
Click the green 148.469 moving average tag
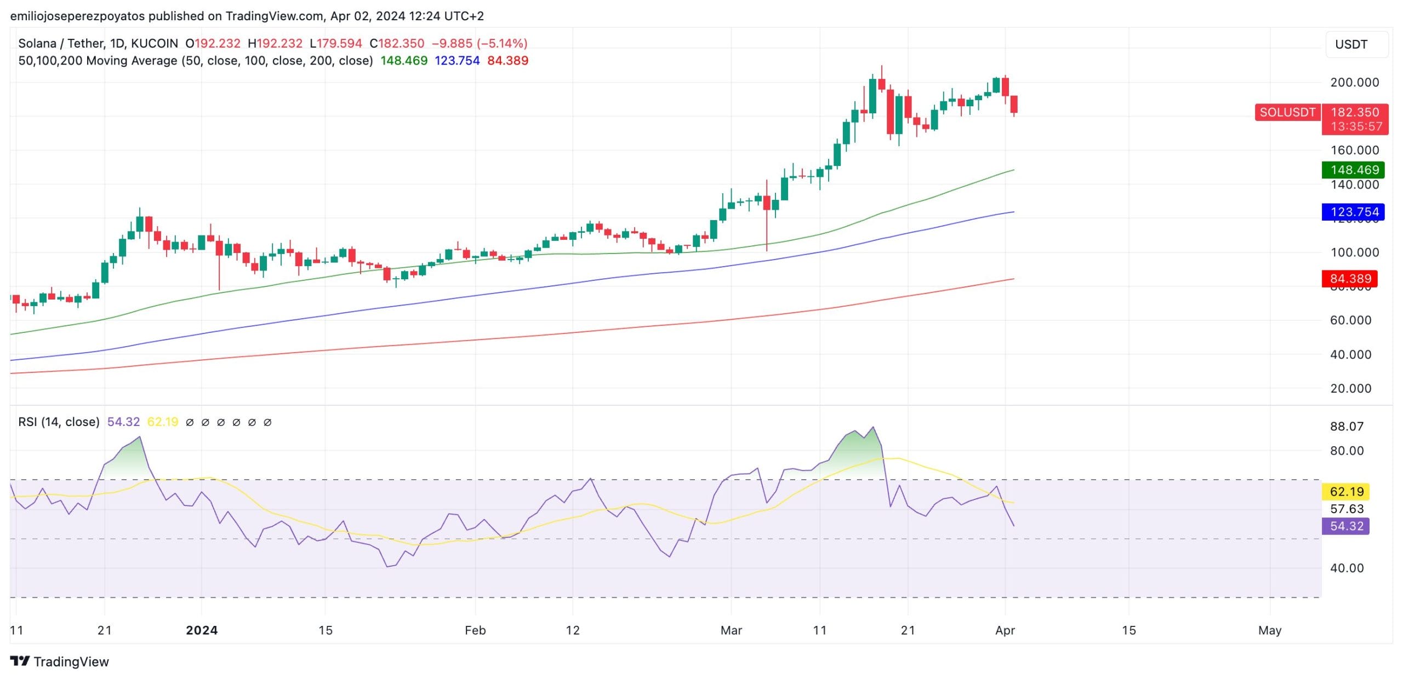click(1353, 170)
